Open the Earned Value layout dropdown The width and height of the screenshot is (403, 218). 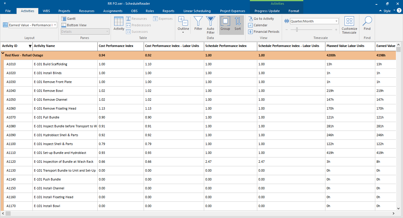point(55,25)
